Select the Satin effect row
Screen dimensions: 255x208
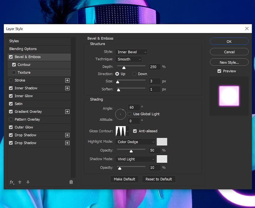coord(39,104)
